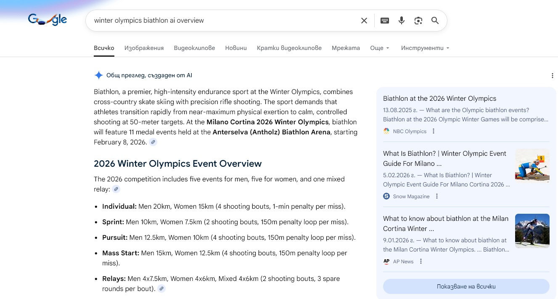This screenshot has height=299, width=558.
Task: Open the on-screen keyboard input tool
Action: [384, 21]
